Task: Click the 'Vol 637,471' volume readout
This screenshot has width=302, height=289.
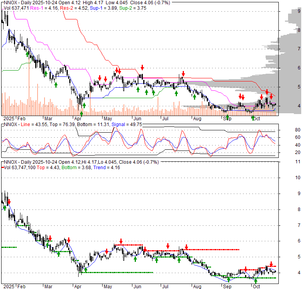Action: (x=16, y=8)
